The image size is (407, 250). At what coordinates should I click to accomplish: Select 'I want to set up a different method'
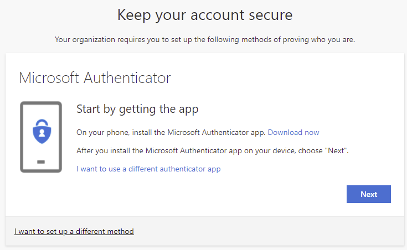click(x=74, y=231)
